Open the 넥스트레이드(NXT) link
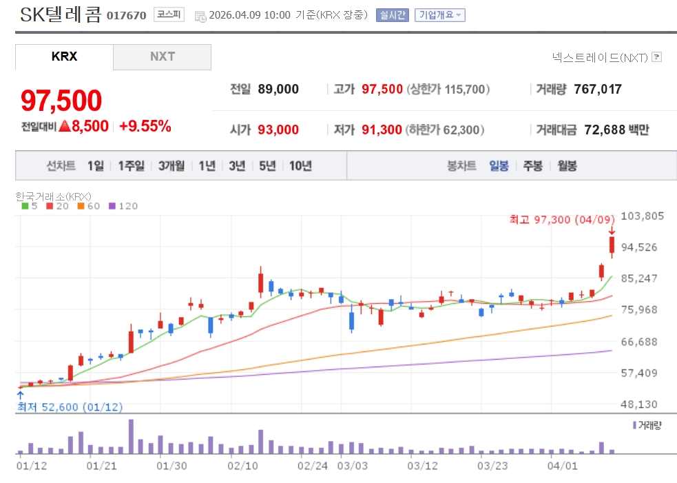 point(599,57)
